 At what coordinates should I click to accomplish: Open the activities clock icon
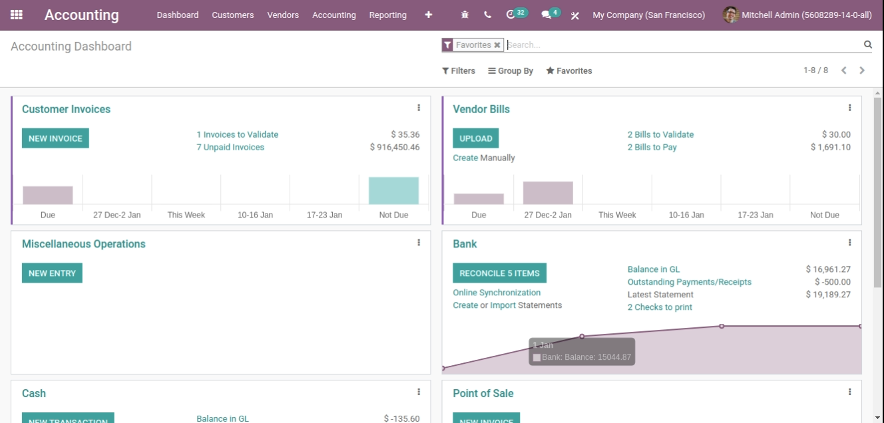pos(511,15)
